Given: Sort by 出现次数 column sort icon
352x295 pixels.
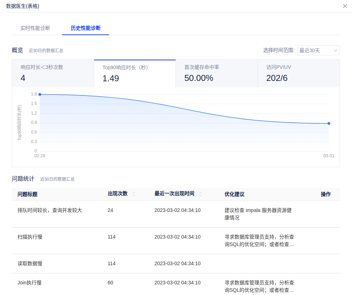Looking at the screenshot, I should [134, 194].
